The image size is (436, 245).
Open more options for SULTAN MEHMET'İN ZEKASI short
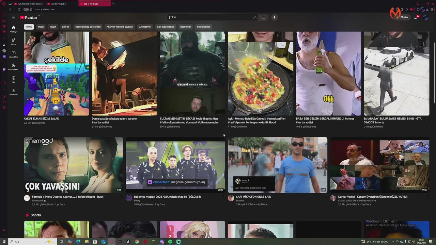[222, 120]
